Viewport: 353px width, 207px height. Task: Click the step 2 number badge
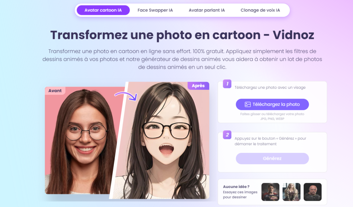coord(227,135)
